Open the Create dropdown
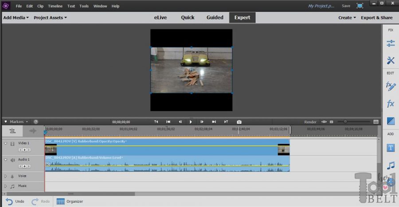 [347, 18]
